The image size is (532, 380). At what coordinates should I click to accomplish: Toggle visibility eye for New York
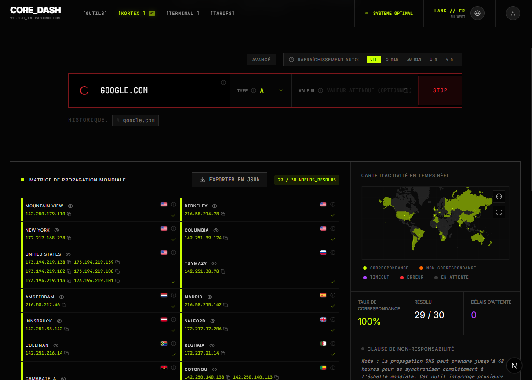(57, 230)
